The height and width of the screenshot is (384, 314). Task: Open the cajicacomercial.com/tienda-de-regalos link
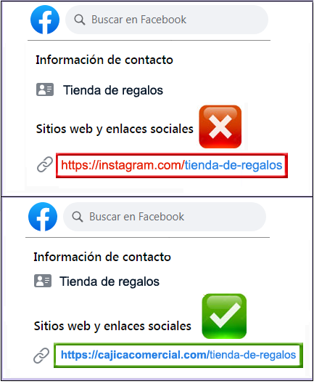click(178, 355)
